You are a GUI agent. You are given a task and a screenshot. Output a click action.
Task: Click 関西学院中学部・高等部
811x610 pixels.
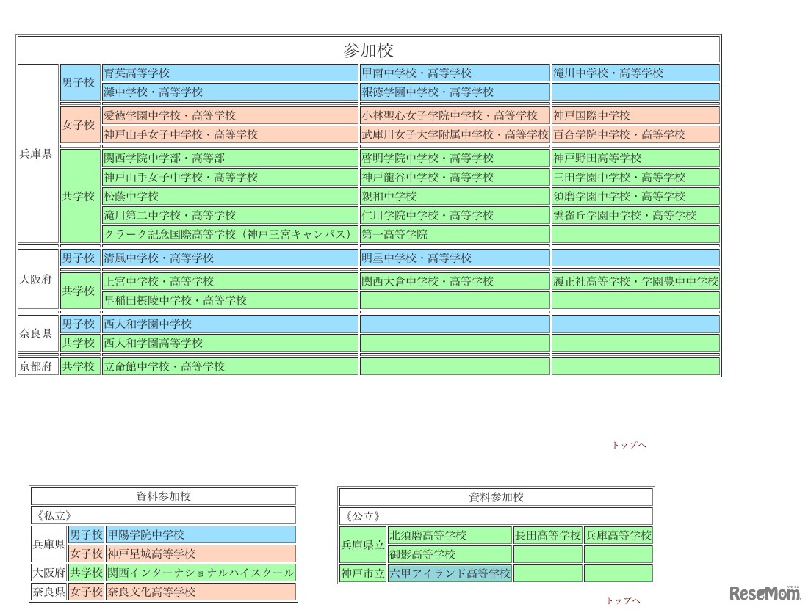tap(230, 158)
